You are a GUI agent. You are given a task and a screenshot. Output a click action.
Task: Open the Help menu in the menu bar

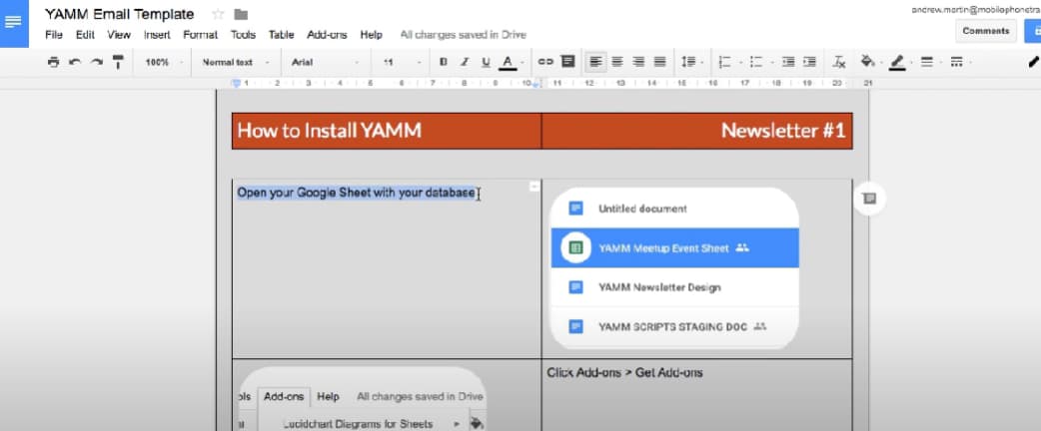click(371, 35)
